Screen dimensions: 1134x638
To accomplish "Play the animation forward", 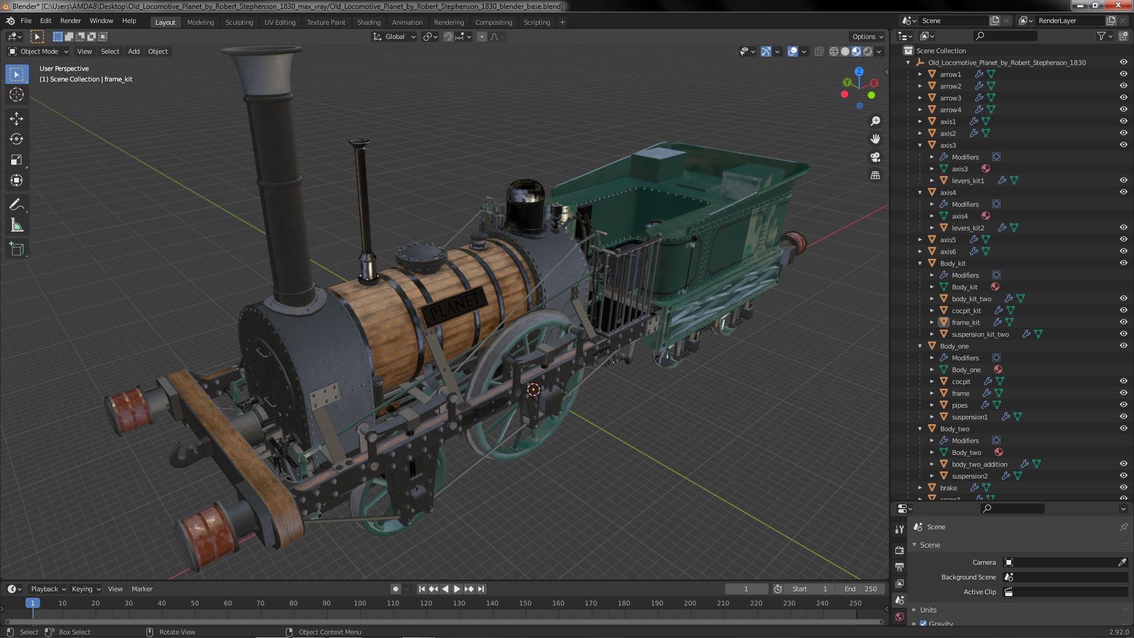I will click(x=457, y=589).
